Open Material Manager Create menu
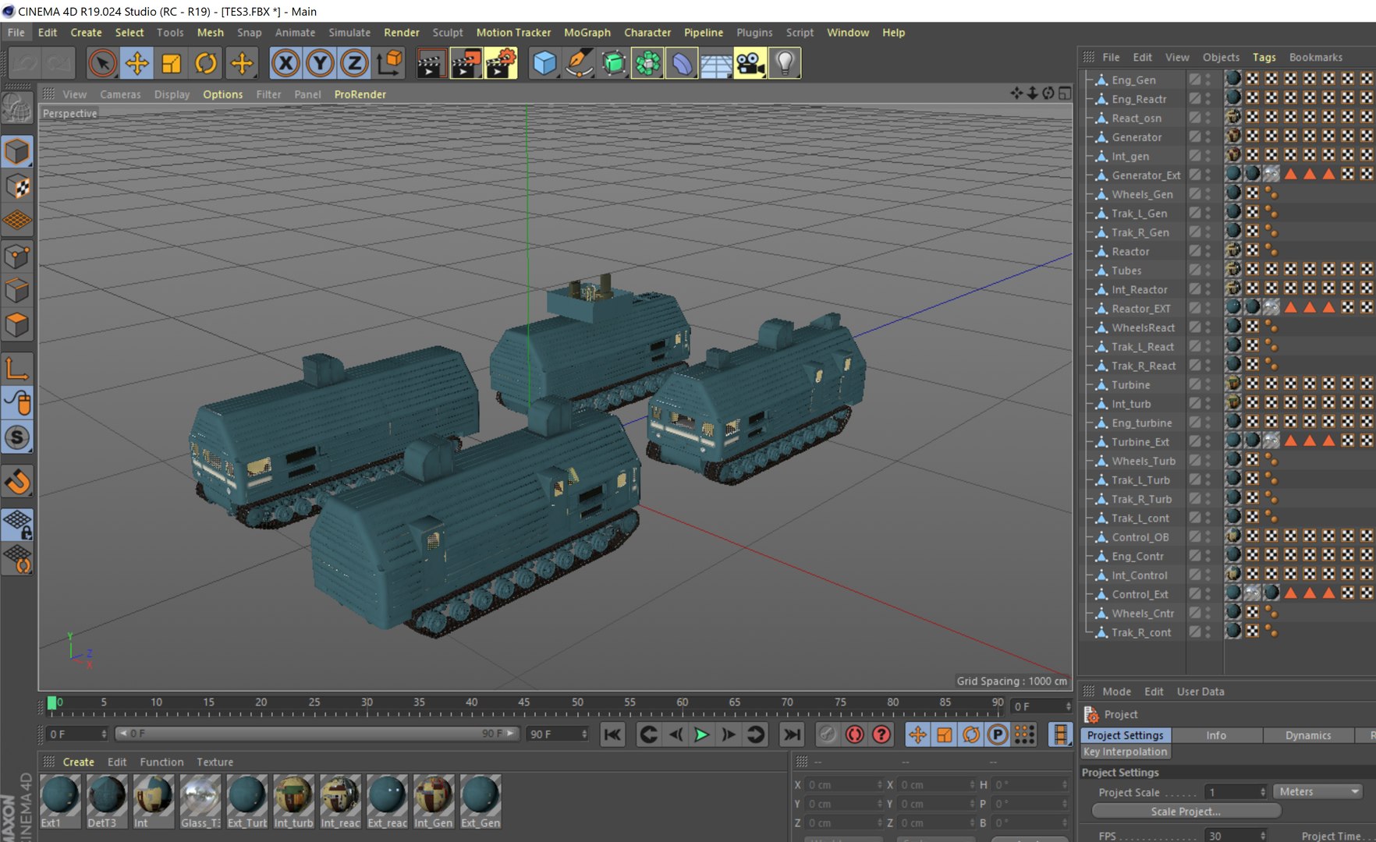The width and height of the screenshot is (1376, 842). [78, 762]
